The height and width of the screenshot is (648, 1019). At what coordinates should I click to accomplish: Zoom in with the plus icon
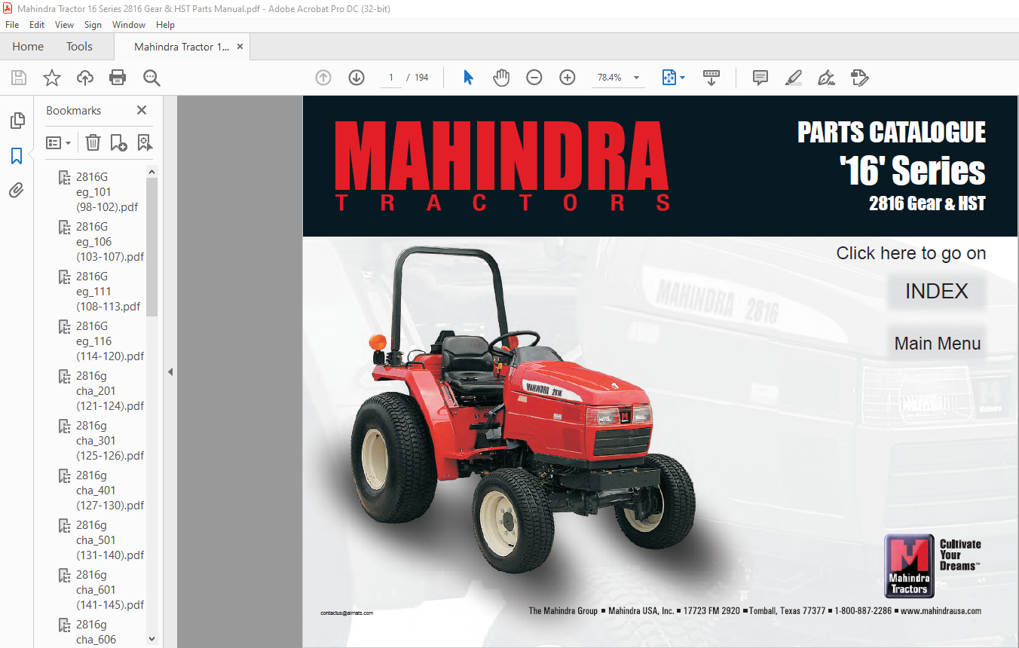(x=568, y=78)
